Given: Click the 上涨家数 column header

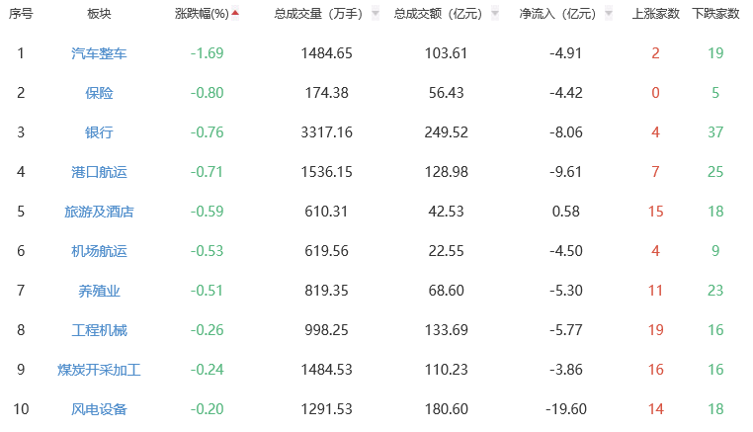Looking at the screenshot, I should (x=655, y=14).
